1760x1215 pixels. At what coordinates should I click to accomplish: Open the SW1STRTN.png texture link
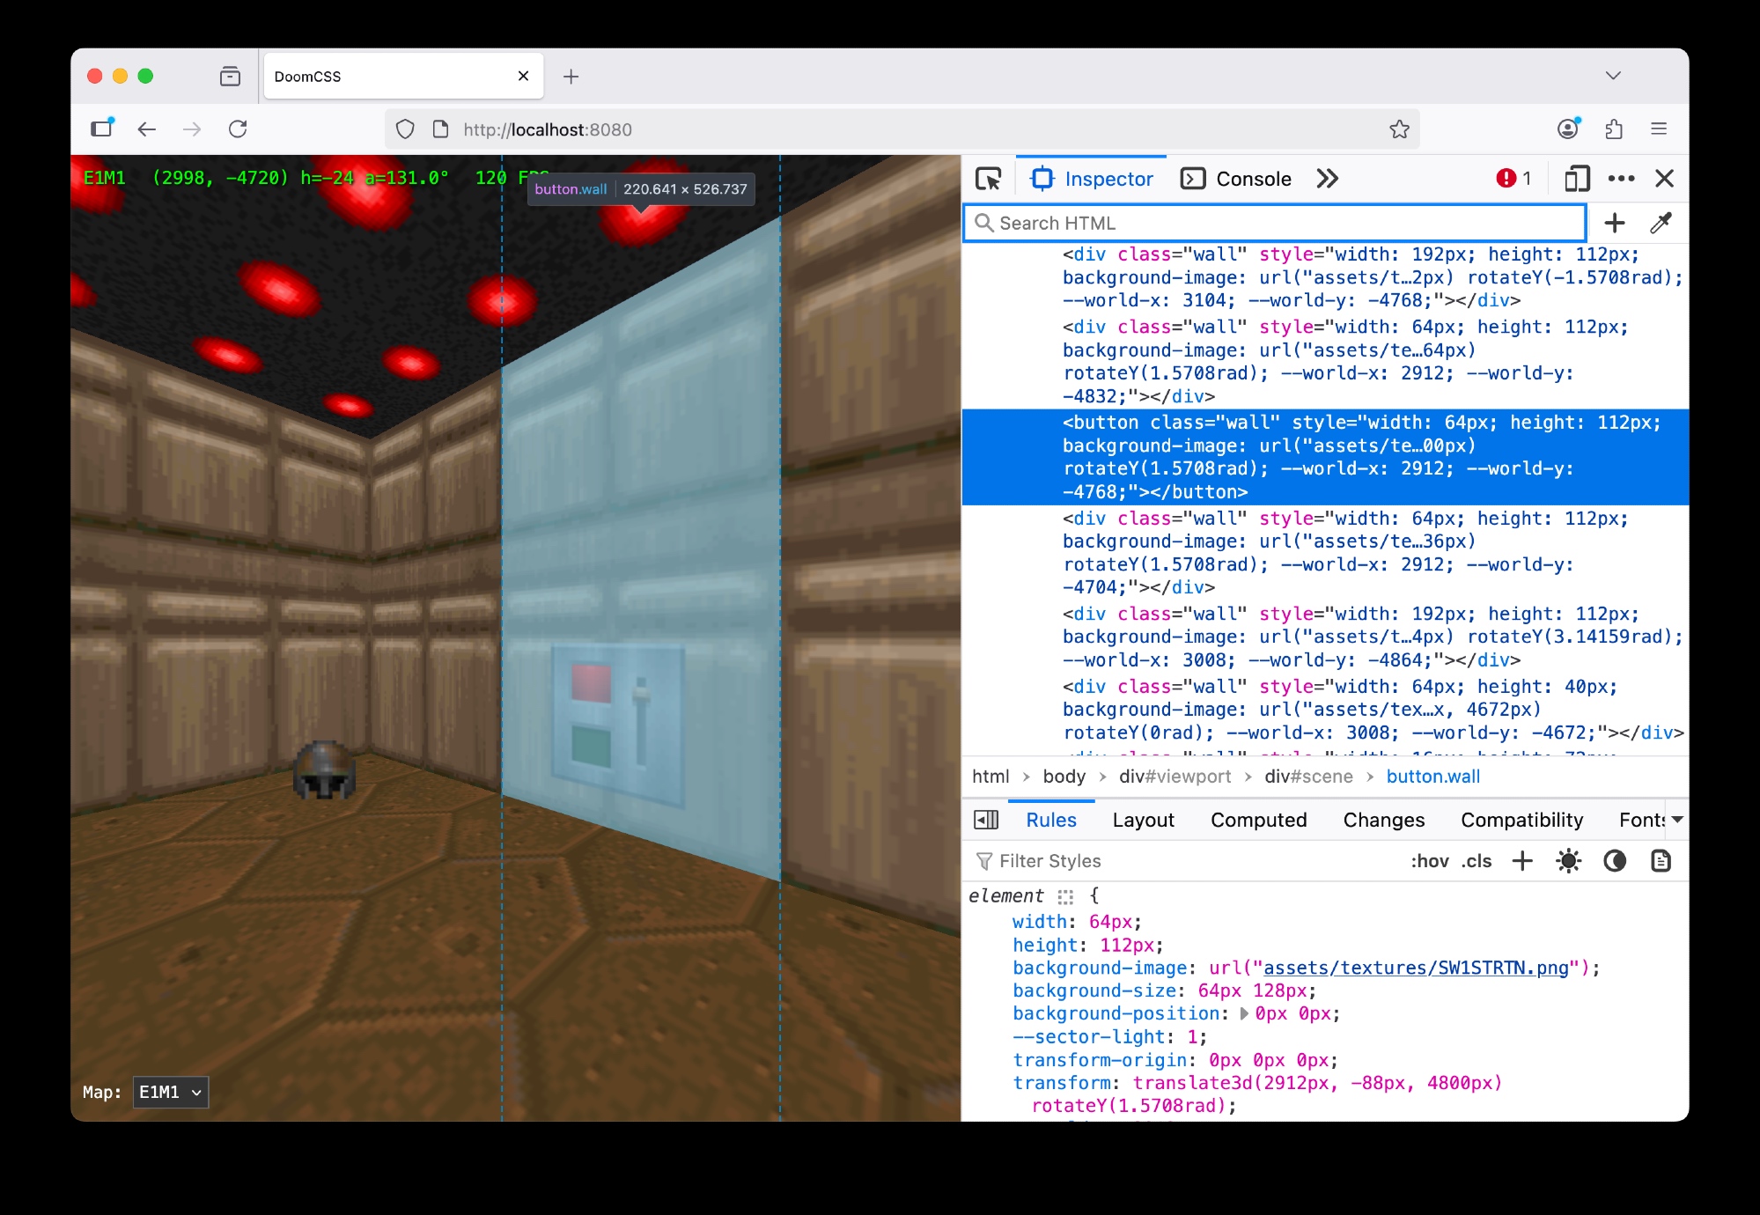(1416, 968)
